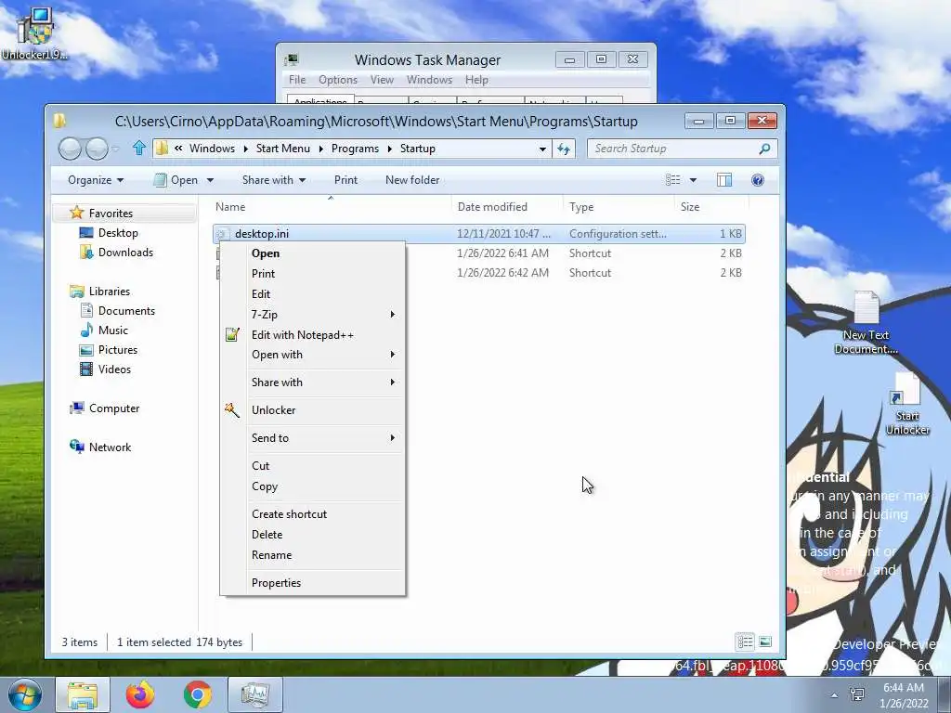
Task: Click the Open toolbar button
Action: click(176, 180)
